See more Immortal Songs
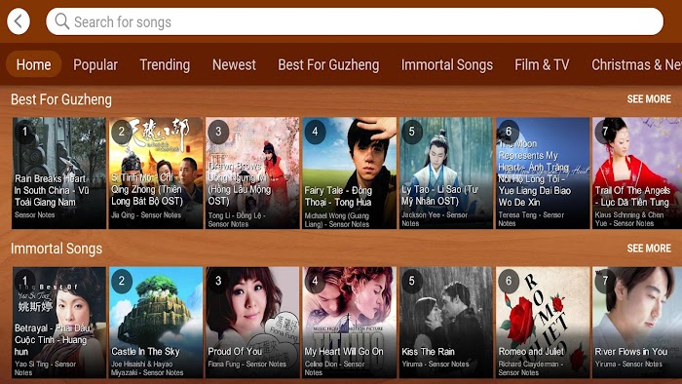682x384 pixels. pyautogui.click(x=649, y=249)
